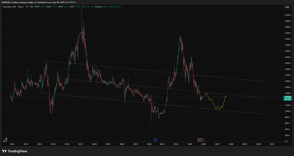Click the 2030 label on time axis
This screenshot has width=294, height=156.
tap(258, 144)
